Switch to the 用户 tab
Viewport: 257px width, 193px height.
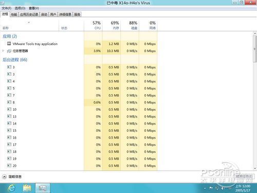tap(53, 14)
